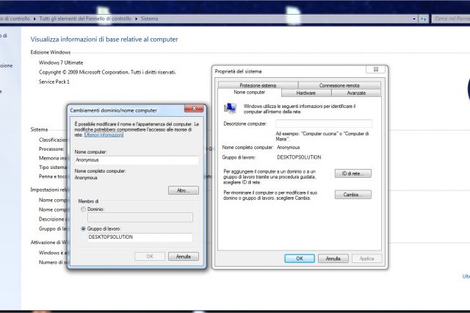Select the Gruppo di lavoro radio button

click(83, 229)
